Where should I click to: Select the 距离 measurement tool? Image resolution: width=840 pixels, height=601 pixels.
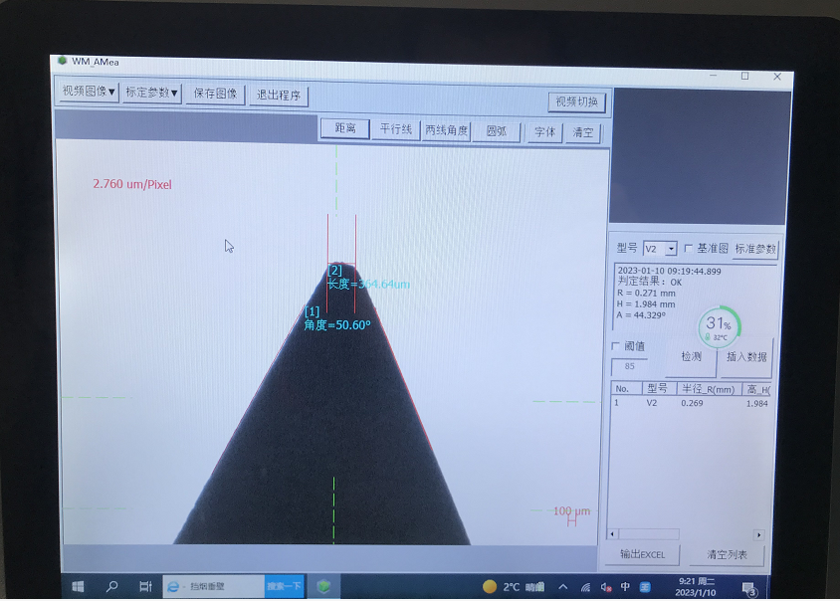345,128
